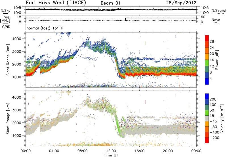The image size is (227, 157).
Task: Click the '18' frequency axis tick
Action: [19, 17]
